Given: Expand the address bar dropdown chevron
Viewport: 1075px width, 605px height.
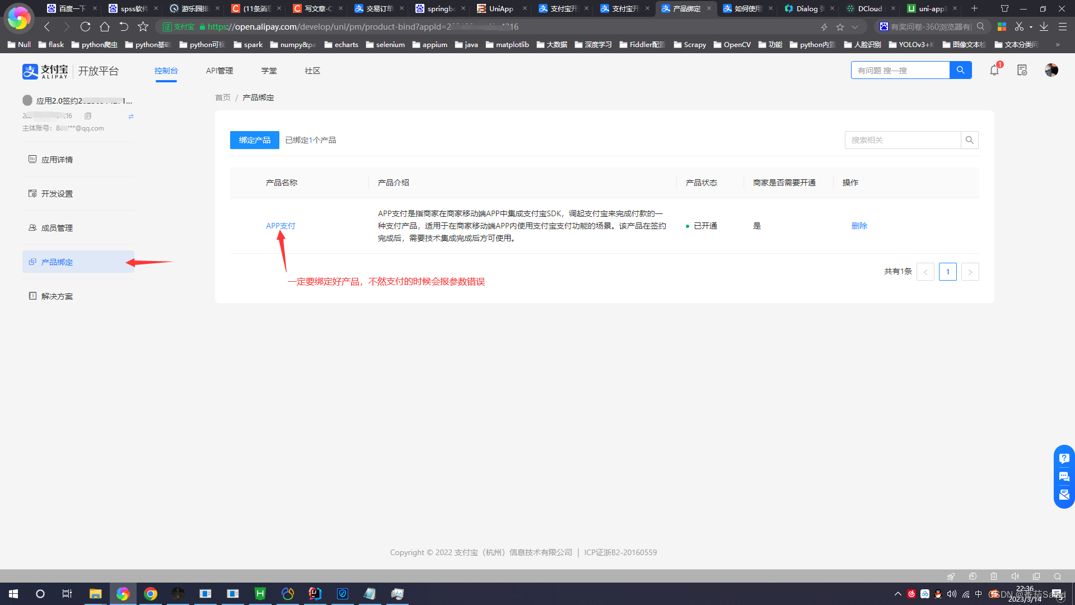Looking at the screenshot, I should click(855, 27).
